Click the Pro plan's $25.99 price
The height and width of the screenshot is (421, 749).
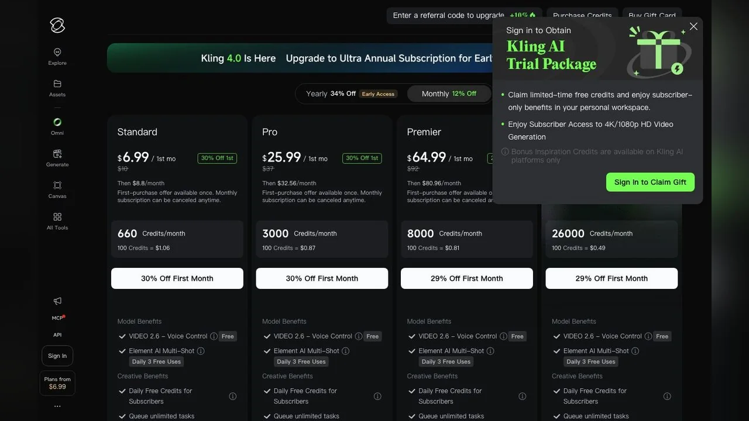281,157
